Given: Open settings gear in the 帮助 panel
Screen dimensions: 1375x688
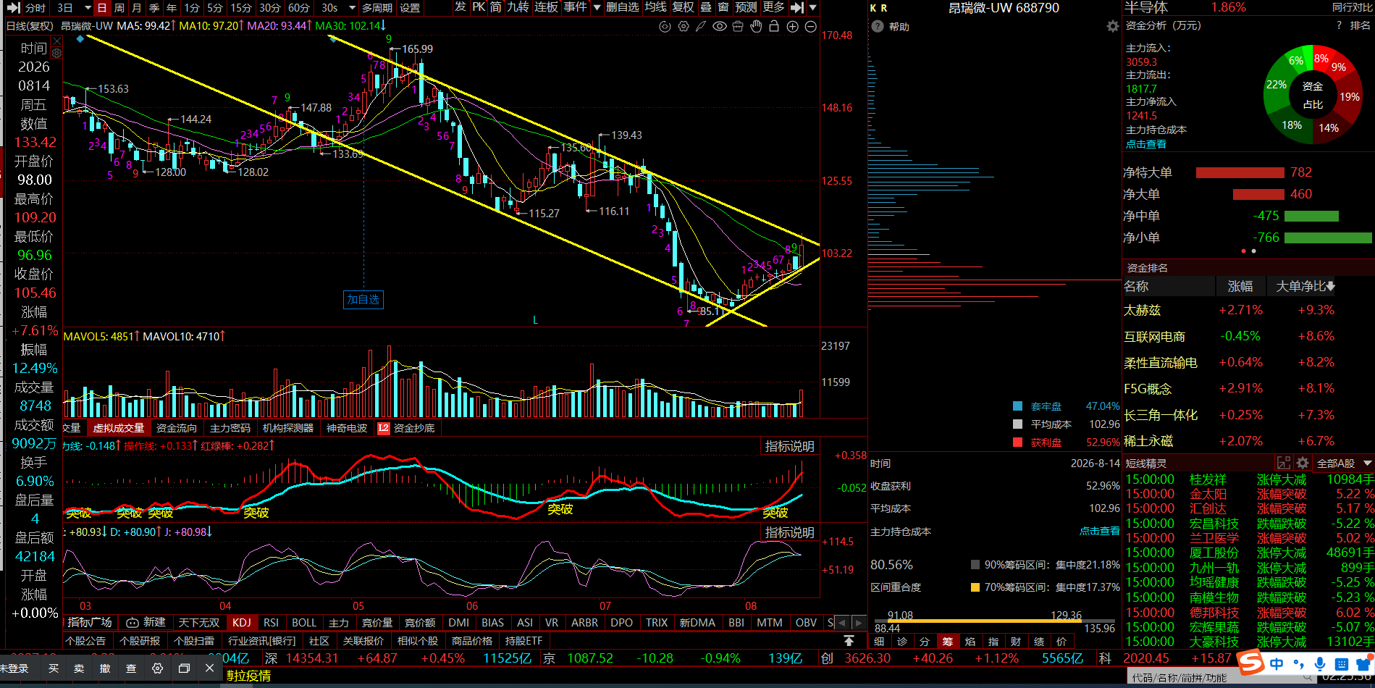Looking at the screenshot, I should pyautogui.click(x=1113, y=26).
